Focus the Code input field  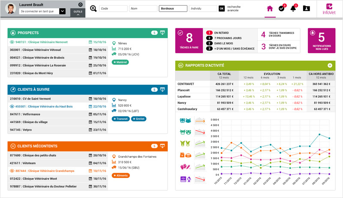[113, 9]
